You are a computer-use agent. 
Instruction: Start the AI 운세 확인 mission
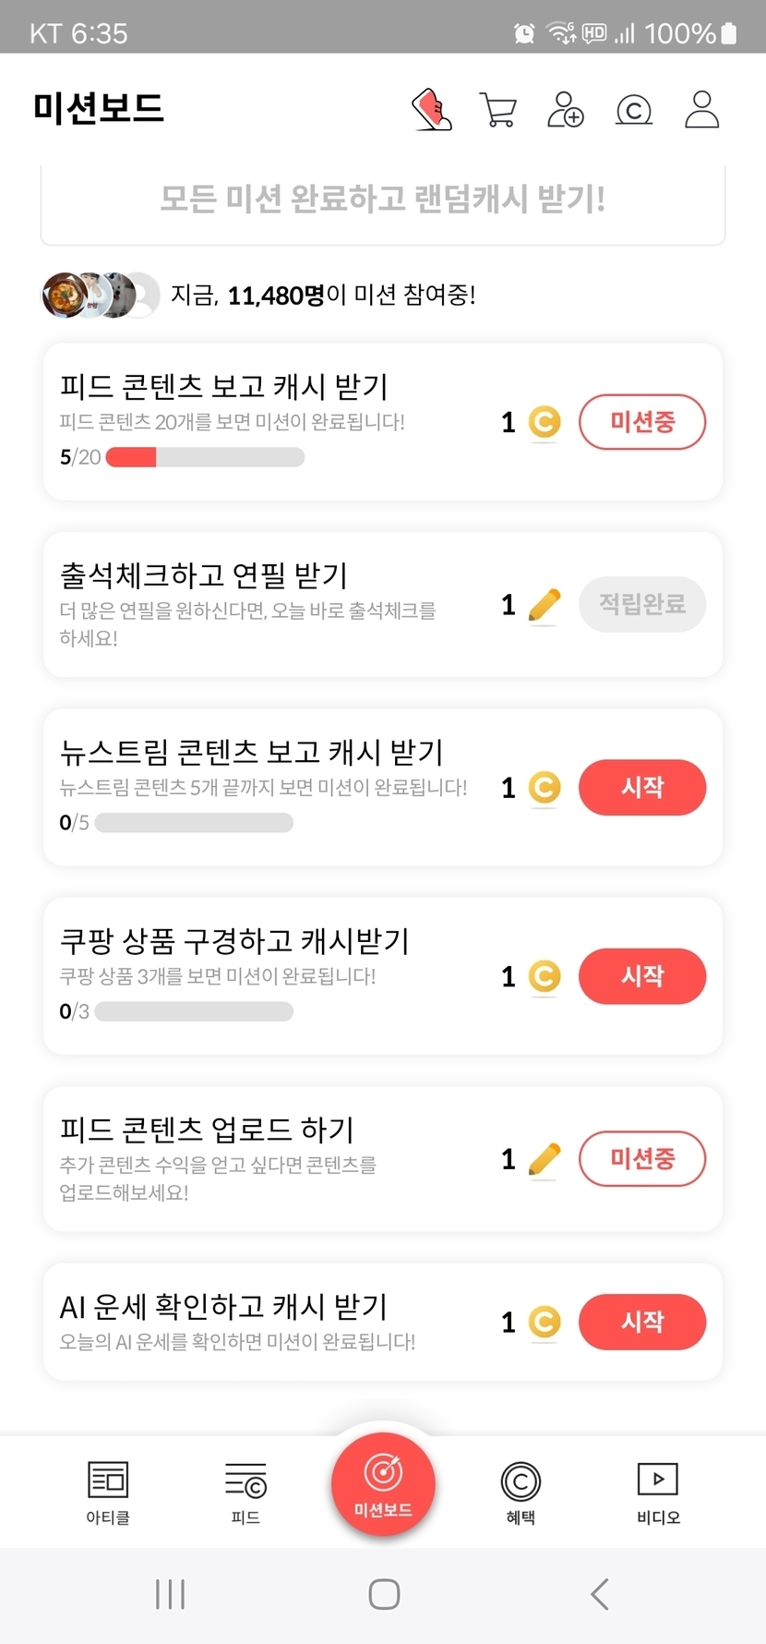click(642, 1322)
